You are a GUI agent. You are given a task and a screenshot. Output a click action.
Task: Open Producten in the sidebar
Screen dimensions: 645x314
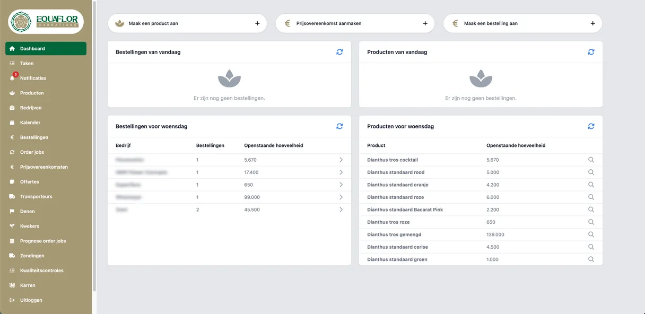46,93
